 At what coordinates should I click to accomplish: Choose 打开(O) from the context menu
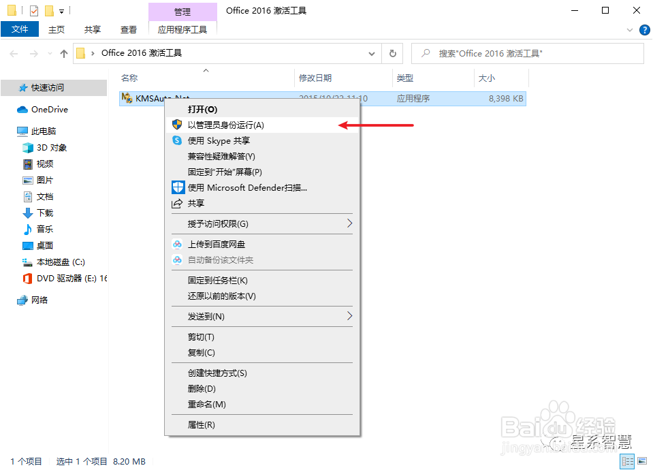[x=262, y=109]
